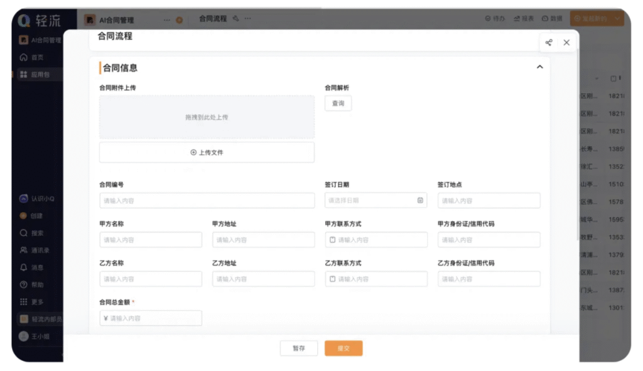Click the share icon in the dialog header
The image size is (643, 371).
[x=548, y=42]
